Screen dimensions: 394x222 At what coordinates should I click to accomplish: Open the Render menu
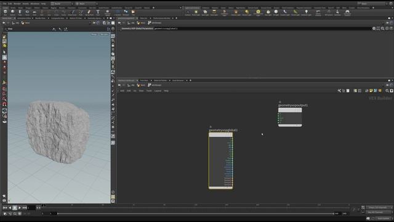(x=17, y=4)
